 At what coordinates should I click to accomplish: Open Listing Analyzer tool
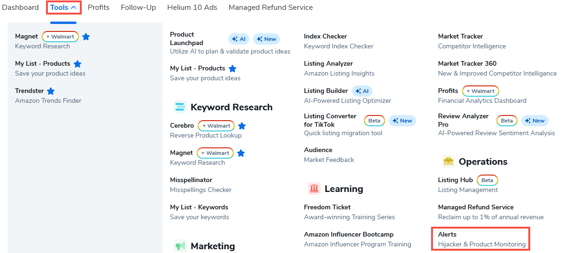[328, 64]
